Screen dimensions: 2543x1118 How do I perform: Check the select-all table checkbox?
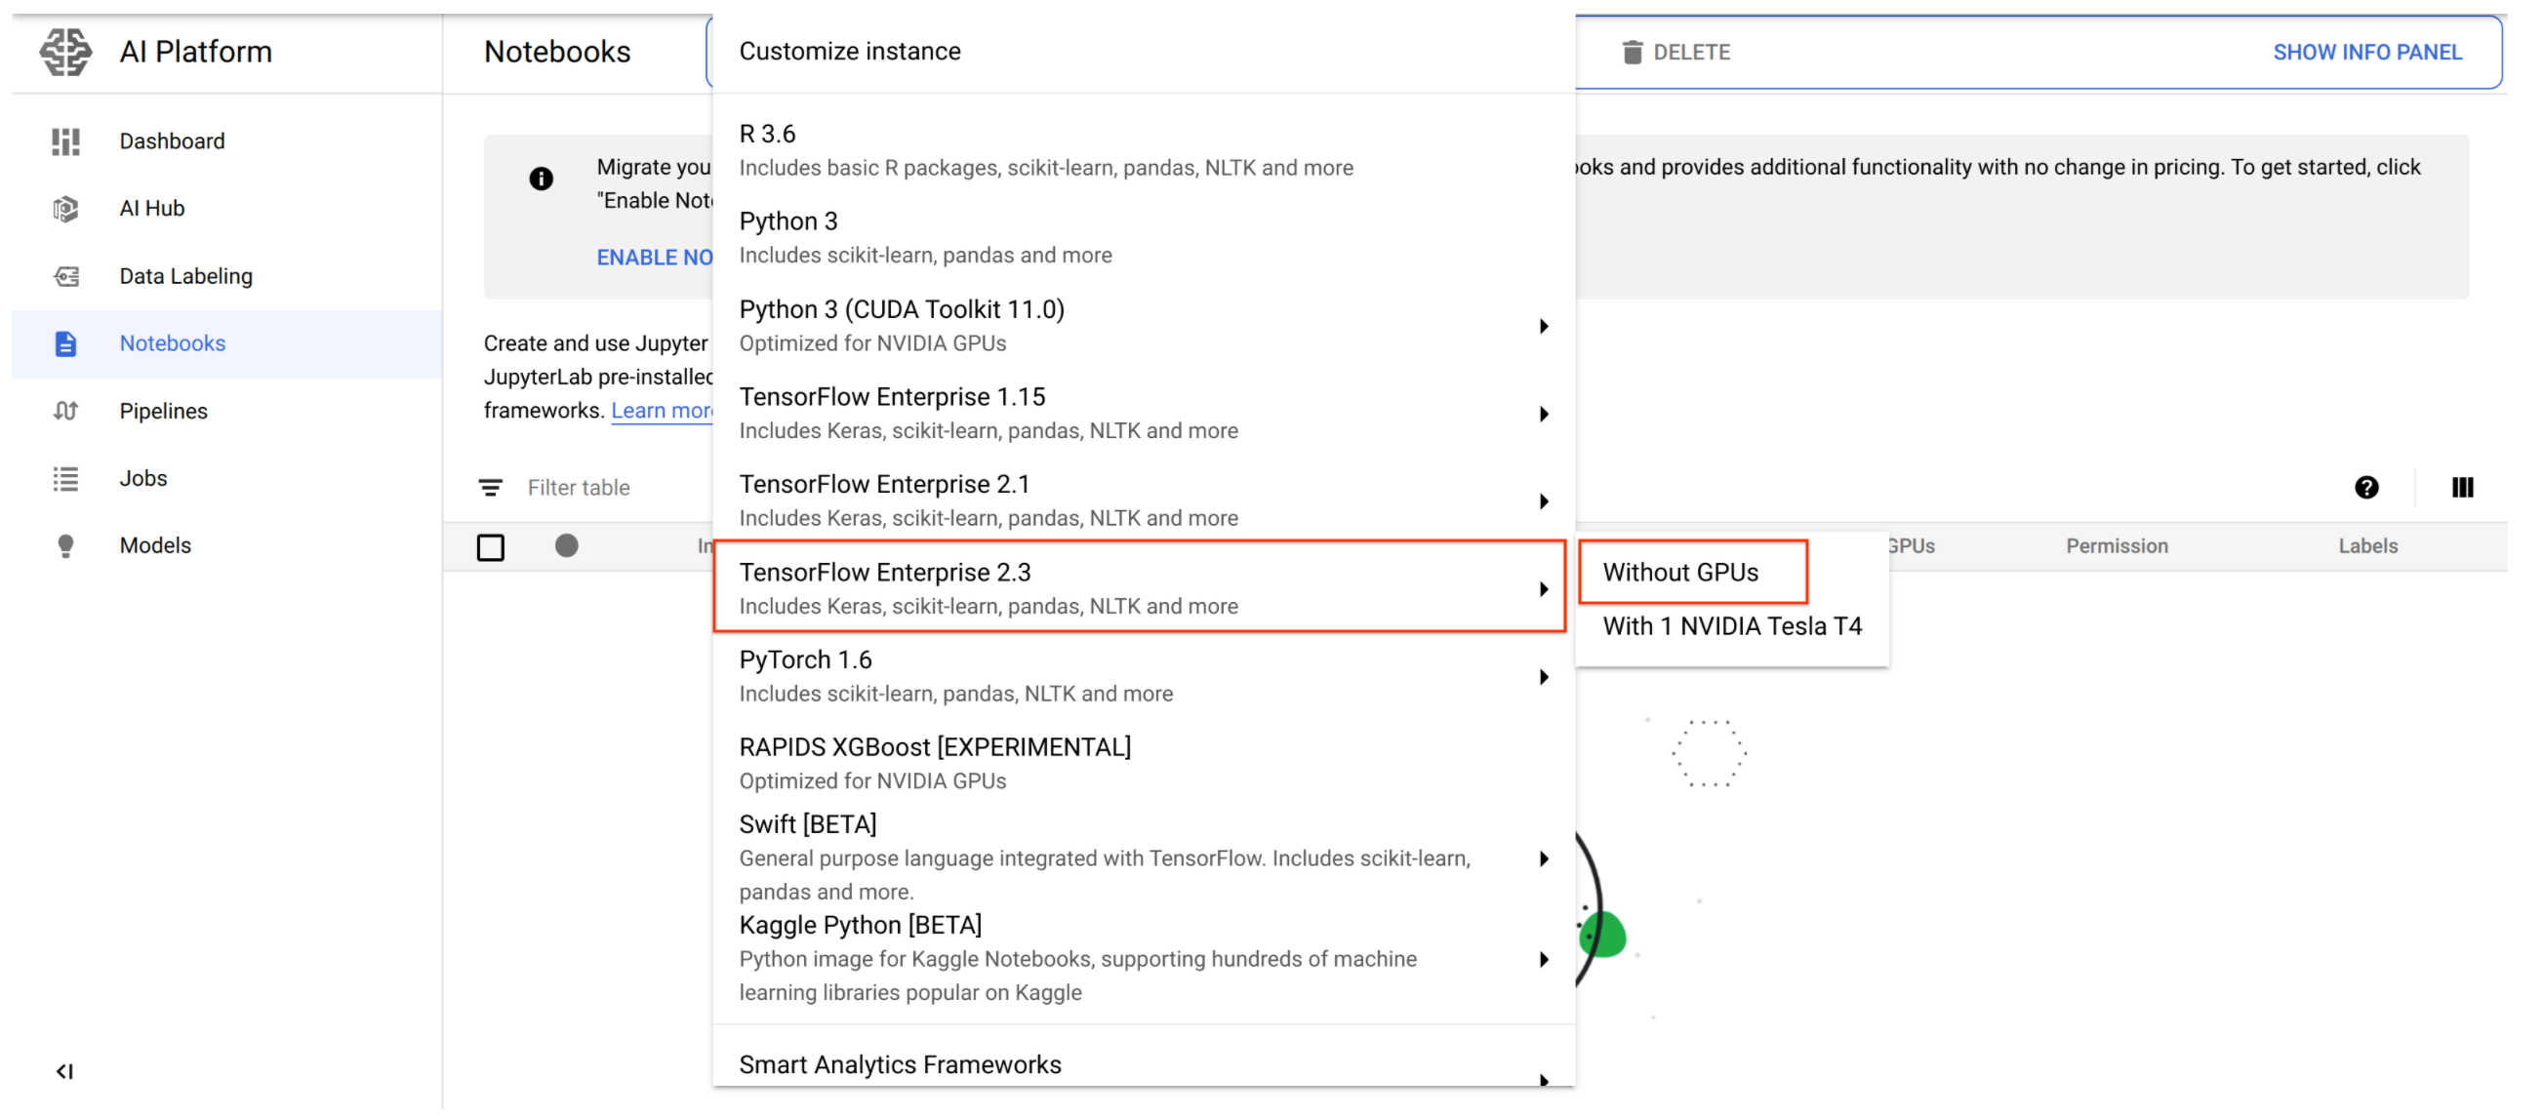(x=491, y=546)
